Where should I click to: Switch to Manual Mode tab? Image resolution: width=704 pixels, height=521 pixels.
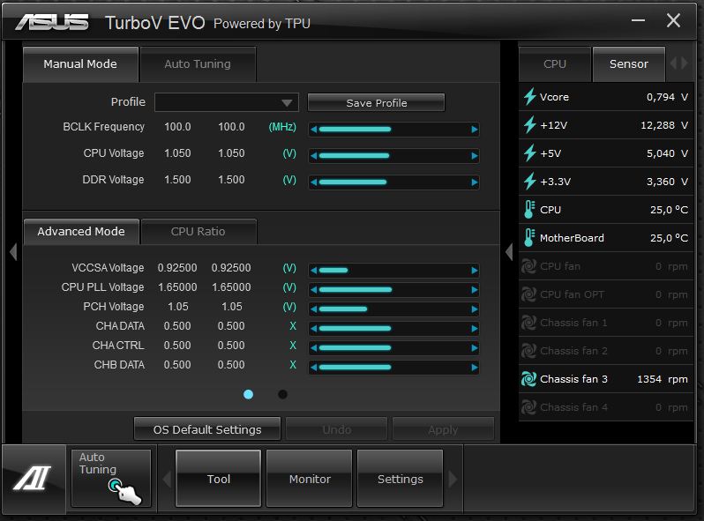(80, 64)
